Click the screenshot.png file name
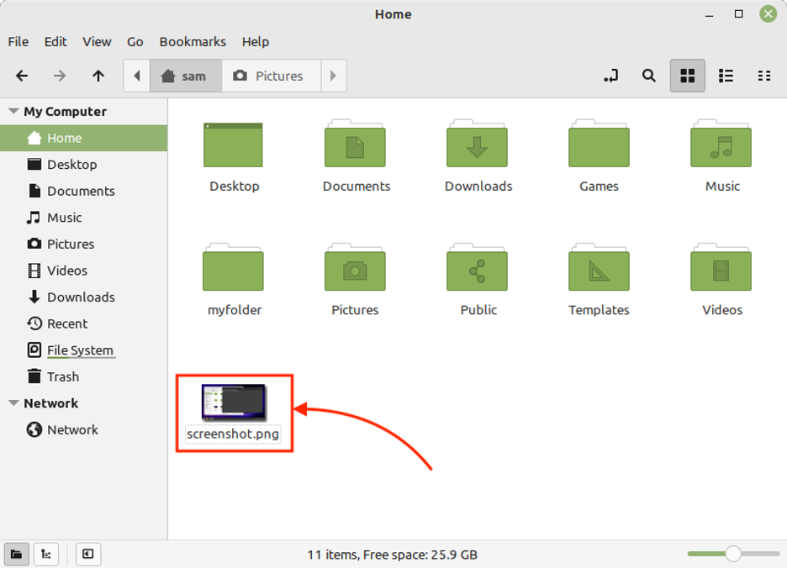This screenshot has height=568, width=787. (233, 434)
